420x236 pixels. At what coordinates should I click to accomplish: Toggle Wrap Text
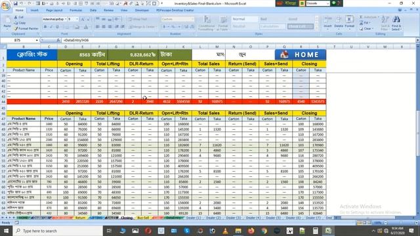click(138, 19)
